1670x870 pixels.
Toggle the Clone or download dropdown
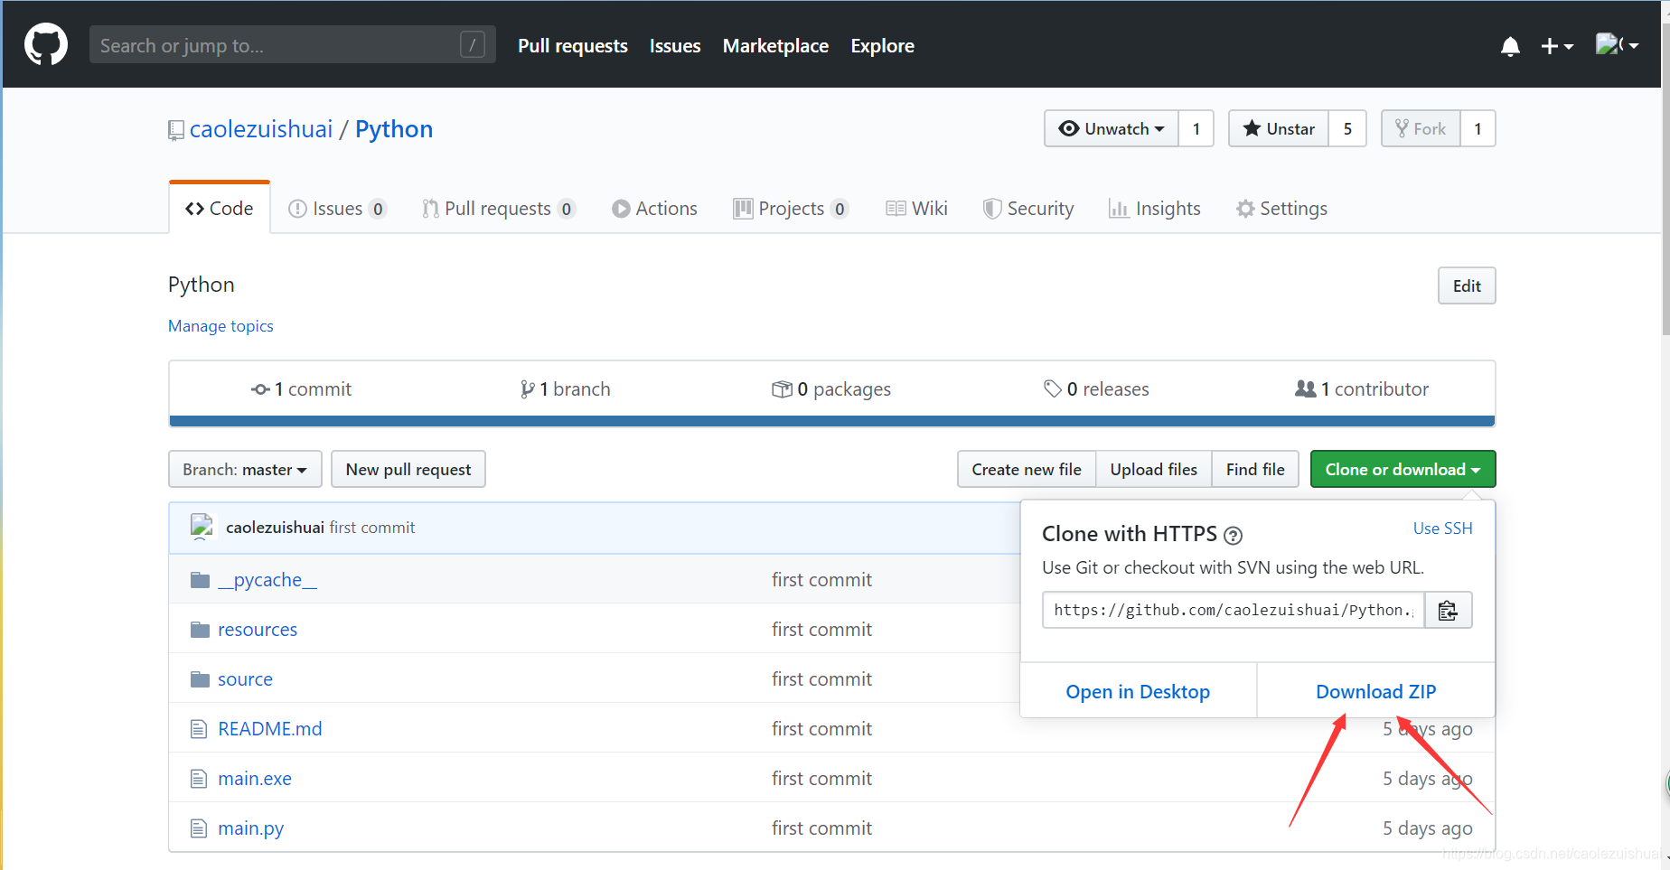1403,469
